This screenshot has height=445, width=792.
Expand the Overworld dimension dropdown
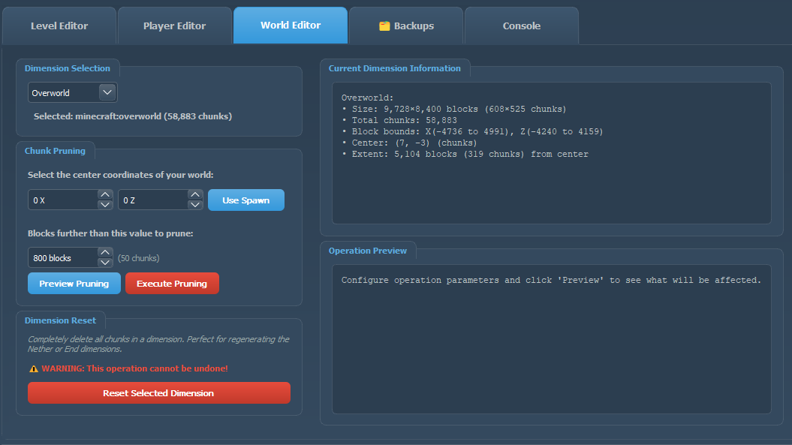coord(107,92)
